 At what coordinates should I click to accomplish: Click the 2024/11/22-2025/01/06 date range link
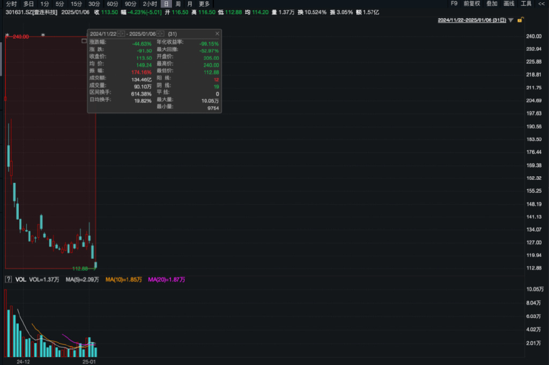[472, 20]
